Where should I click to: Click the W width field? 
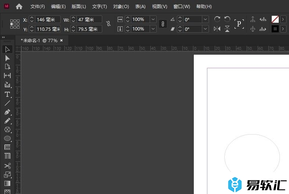click(x=89, y=19)
